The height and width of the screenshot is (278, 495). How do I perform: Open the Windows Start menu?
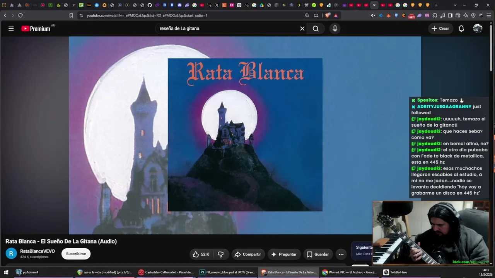point(6,272)
